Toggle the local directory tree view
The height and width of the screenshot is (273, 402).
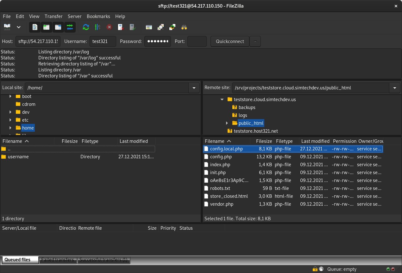47,27
